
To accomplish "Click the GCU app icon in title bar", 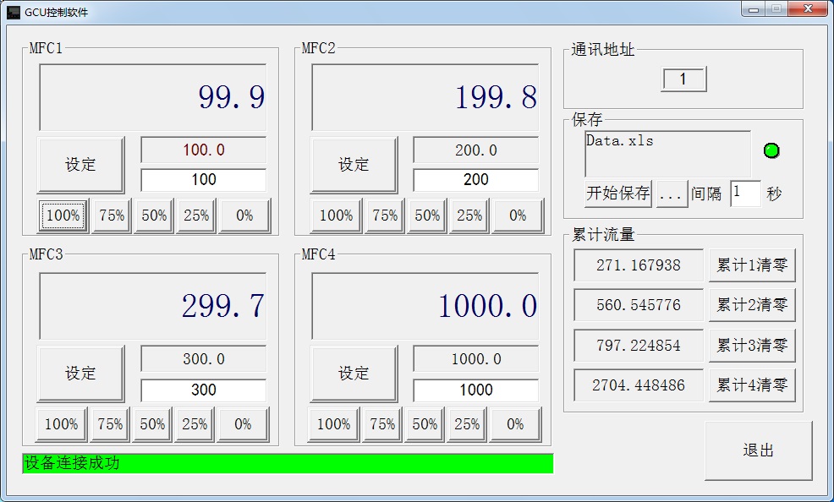I will click(14, 13).
